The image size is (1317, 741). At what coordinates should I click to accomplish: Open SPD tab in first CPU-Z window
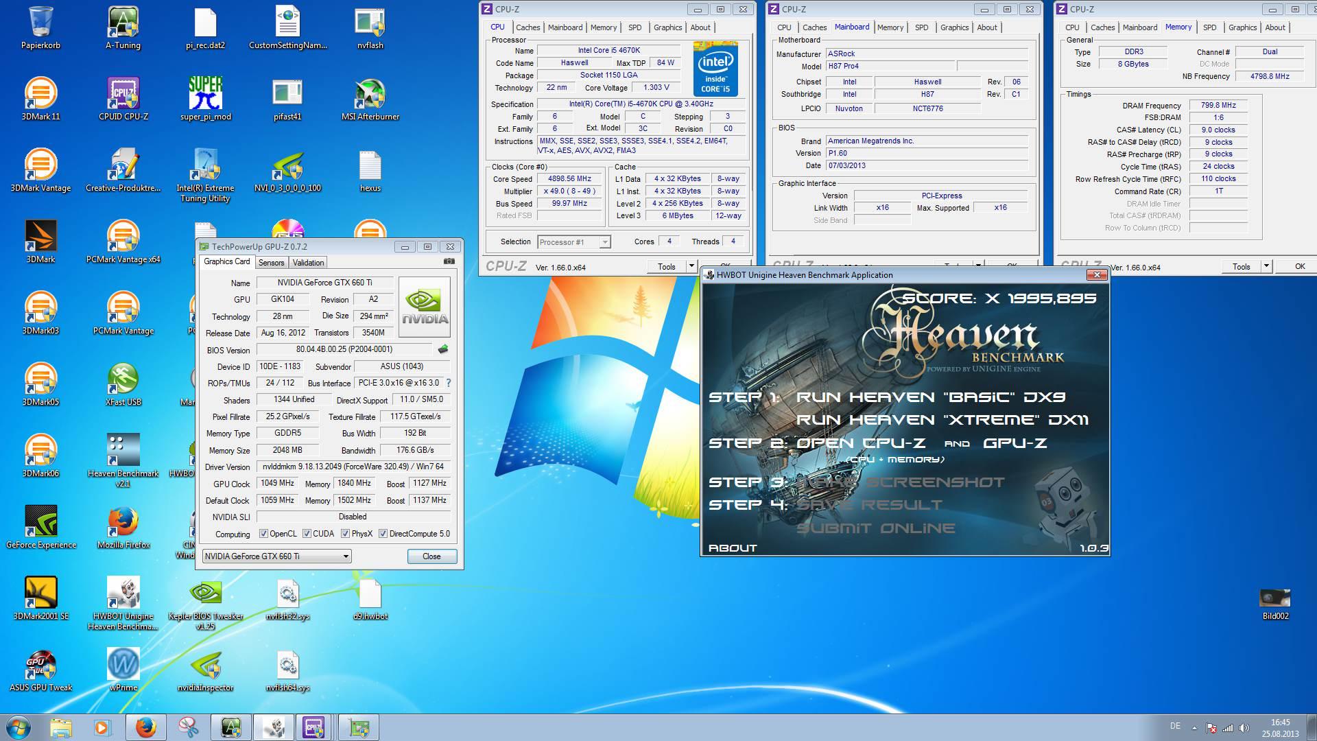635,27
